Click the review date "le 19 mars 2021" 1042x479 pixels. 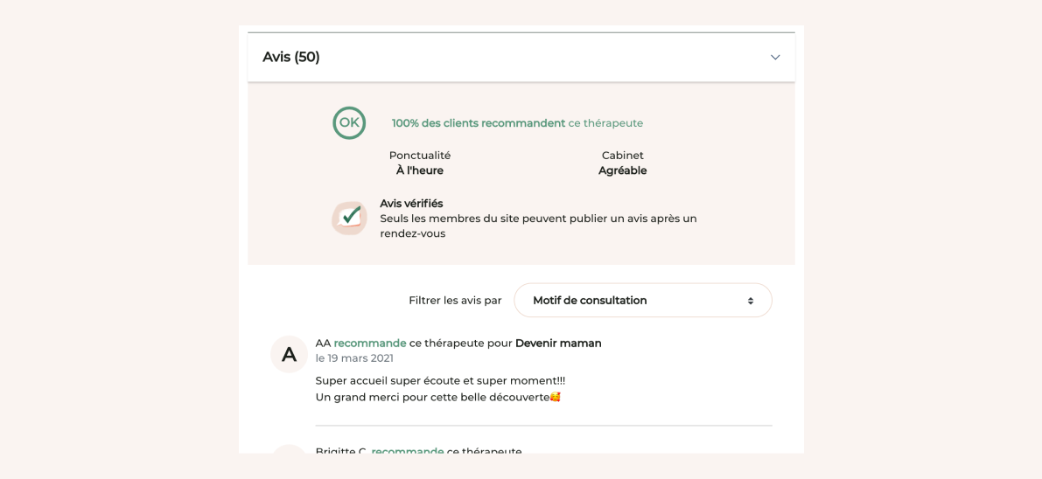point(354,358)
